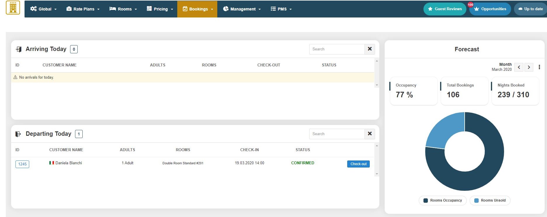547x217 pixels.
Task: Go to next forecast month
Action: point(529,67)
